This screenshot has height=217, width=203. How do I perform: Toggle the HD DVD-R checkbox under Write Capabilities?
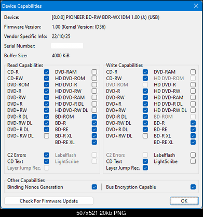click(193, 85)
